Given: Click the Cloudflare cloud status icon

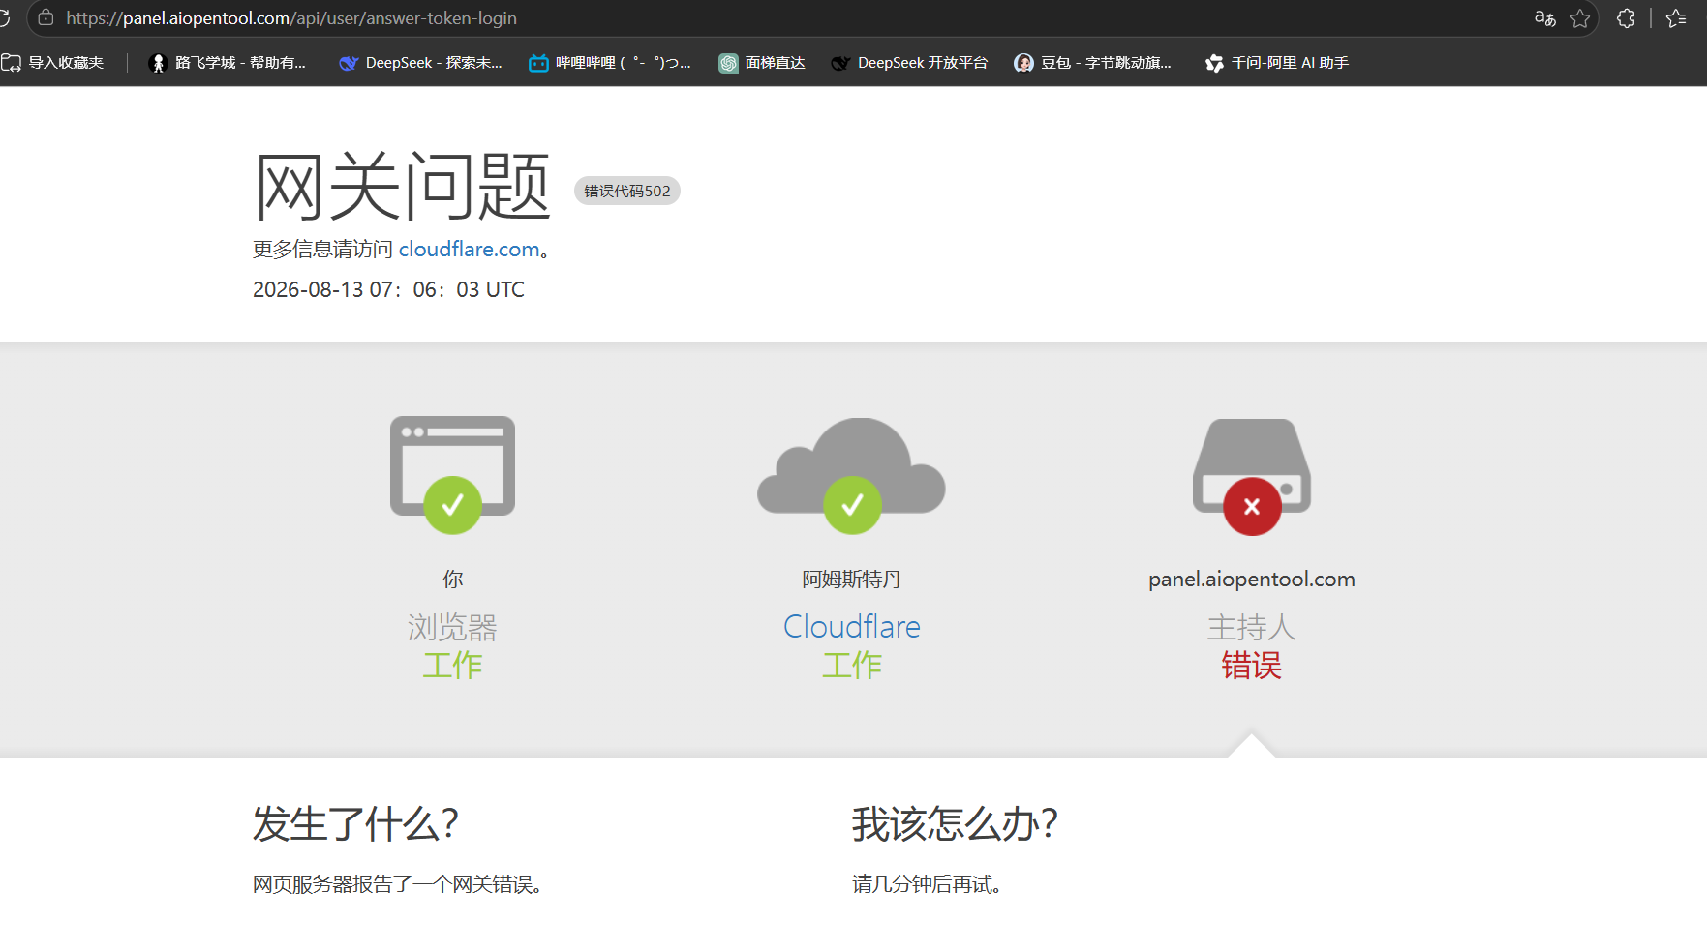Looking at the screenshot, I should click(x=852, y=475).
